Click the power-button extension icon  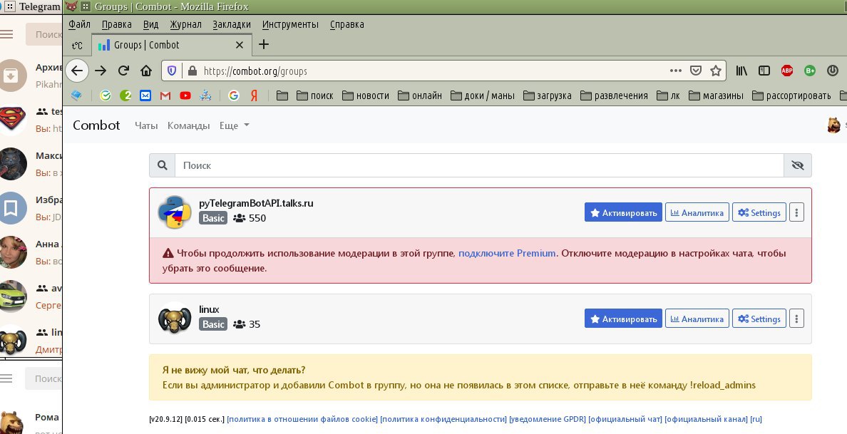(x=833, y=71)
